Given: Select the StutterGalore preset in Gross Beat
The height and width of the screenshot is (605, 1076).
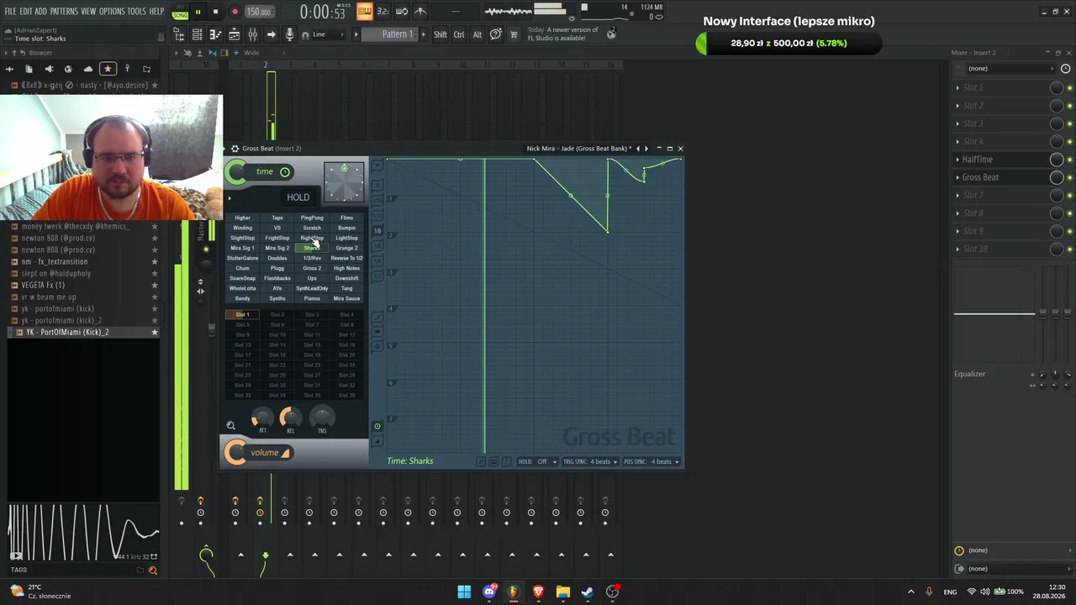Looking at the screenshot, I should [x=242, y=258].
